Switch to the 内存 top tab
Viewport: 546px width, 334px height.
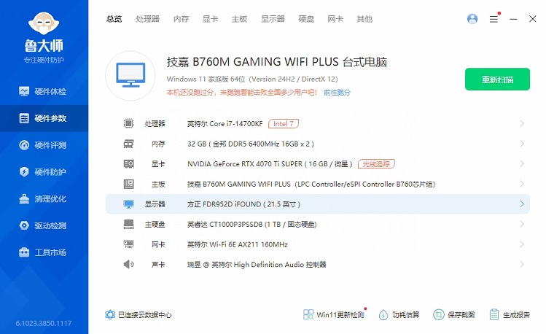[181, 19]
